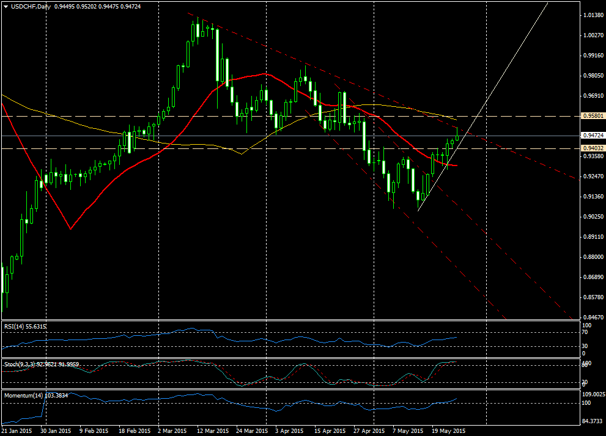Click the 1.01380 price scale value
The width and height of the screenshot is (606, 436).
(x=591, y=15)
